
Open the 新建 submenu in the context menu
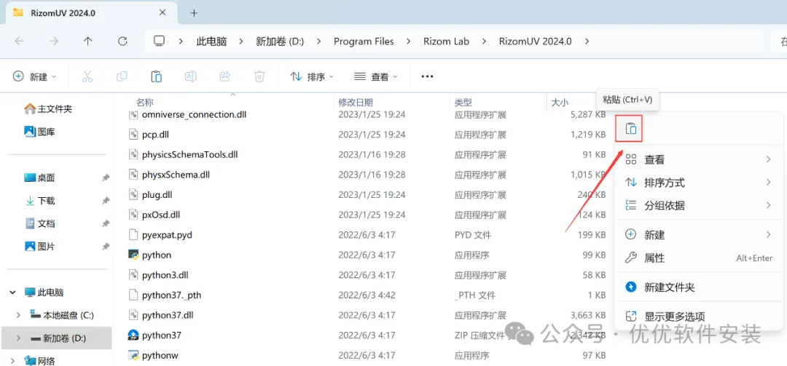(x=699, y=234)
